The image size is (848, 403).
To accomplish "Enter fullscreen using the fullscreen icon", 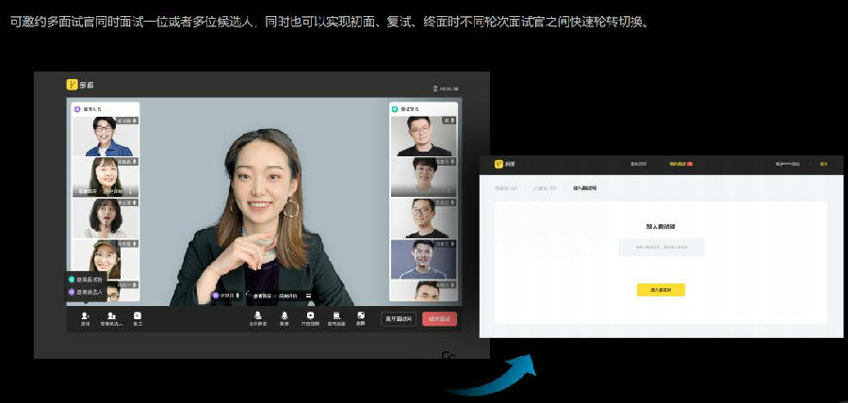I will point(361,317).
